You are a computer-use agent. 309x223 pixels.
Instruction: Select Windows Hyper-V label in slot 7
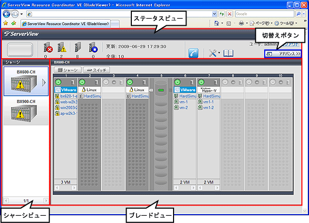(209, 90)
